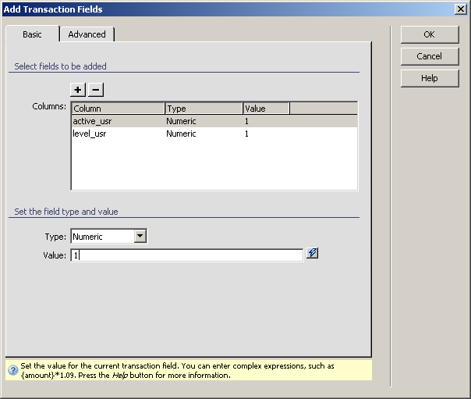Open Help from the Help button
The height and width of the screenshot is (399, 471).
click(x=429, y=78)
